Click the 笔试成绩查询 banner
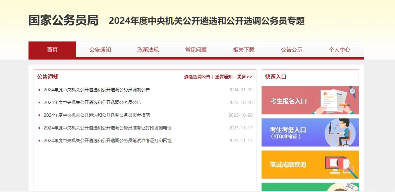 310,165
